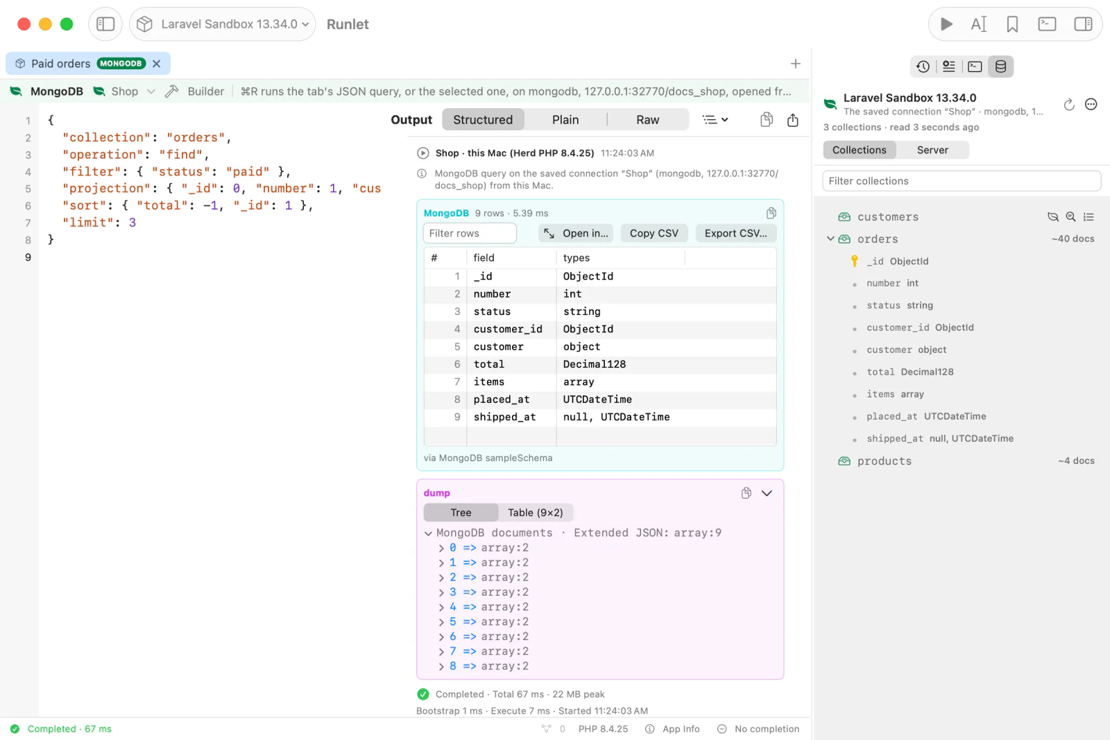Click the share output icon
Screen dimensions: 1110x740
click(x=793, y=120)
